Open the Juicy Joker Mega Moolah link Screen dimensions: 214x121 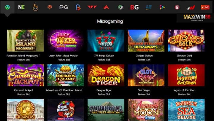[64, 56]
